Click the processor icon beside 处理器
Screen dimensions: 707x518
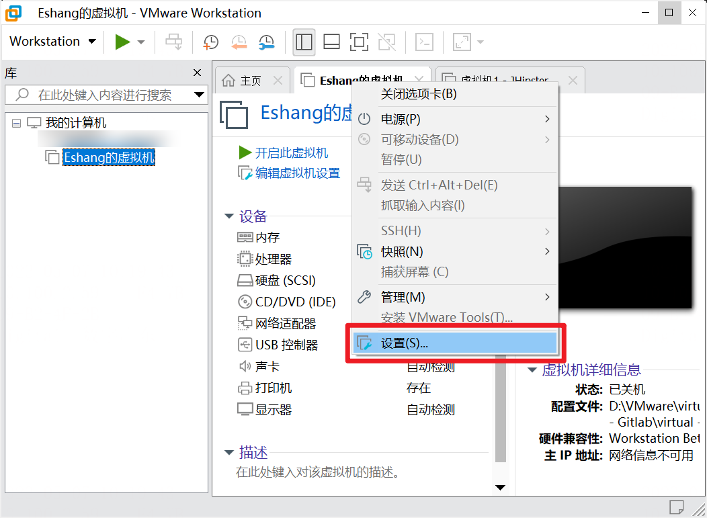pyautogui.click(x=245, y=259)
